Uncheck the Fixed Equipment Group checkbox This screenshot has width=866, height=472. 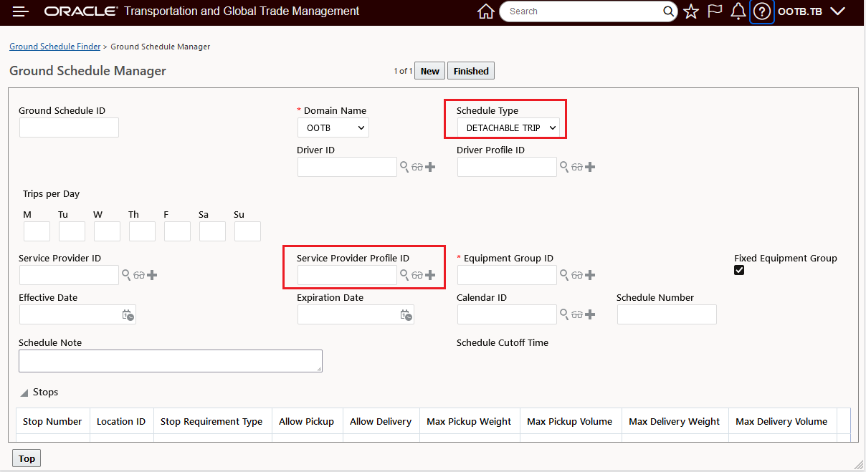[739, 270]
